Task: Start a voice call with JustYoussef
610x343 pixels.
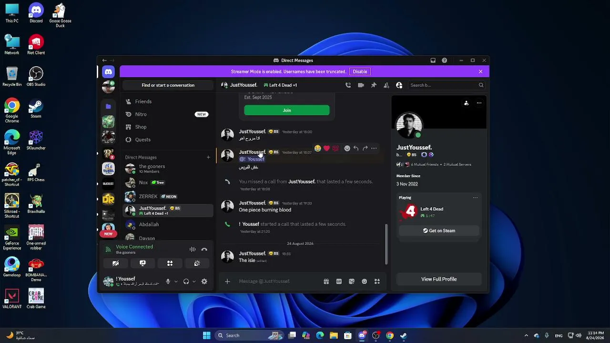Action: click(348, 85)
